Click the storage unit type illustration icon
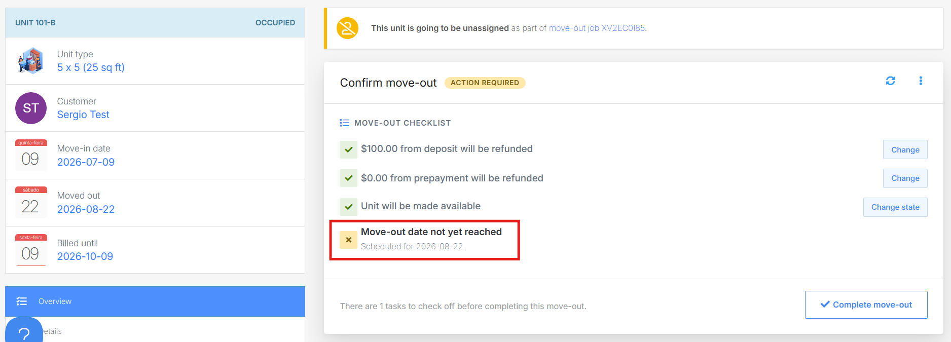 [30, 61]
